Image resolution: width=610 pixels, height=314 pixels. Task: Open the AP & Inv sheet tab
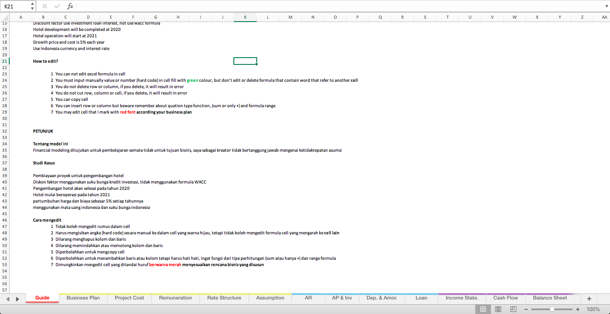point(342,298)
